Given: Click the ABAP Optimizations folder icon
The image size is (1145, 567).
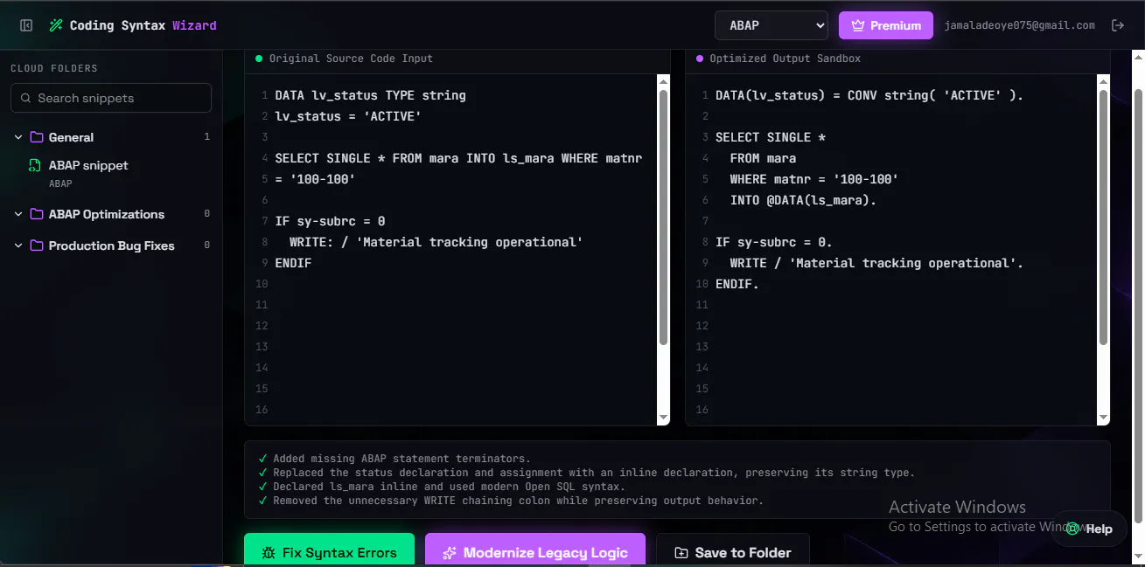Looking at the screenshot, I should click(x=37, y=214).
